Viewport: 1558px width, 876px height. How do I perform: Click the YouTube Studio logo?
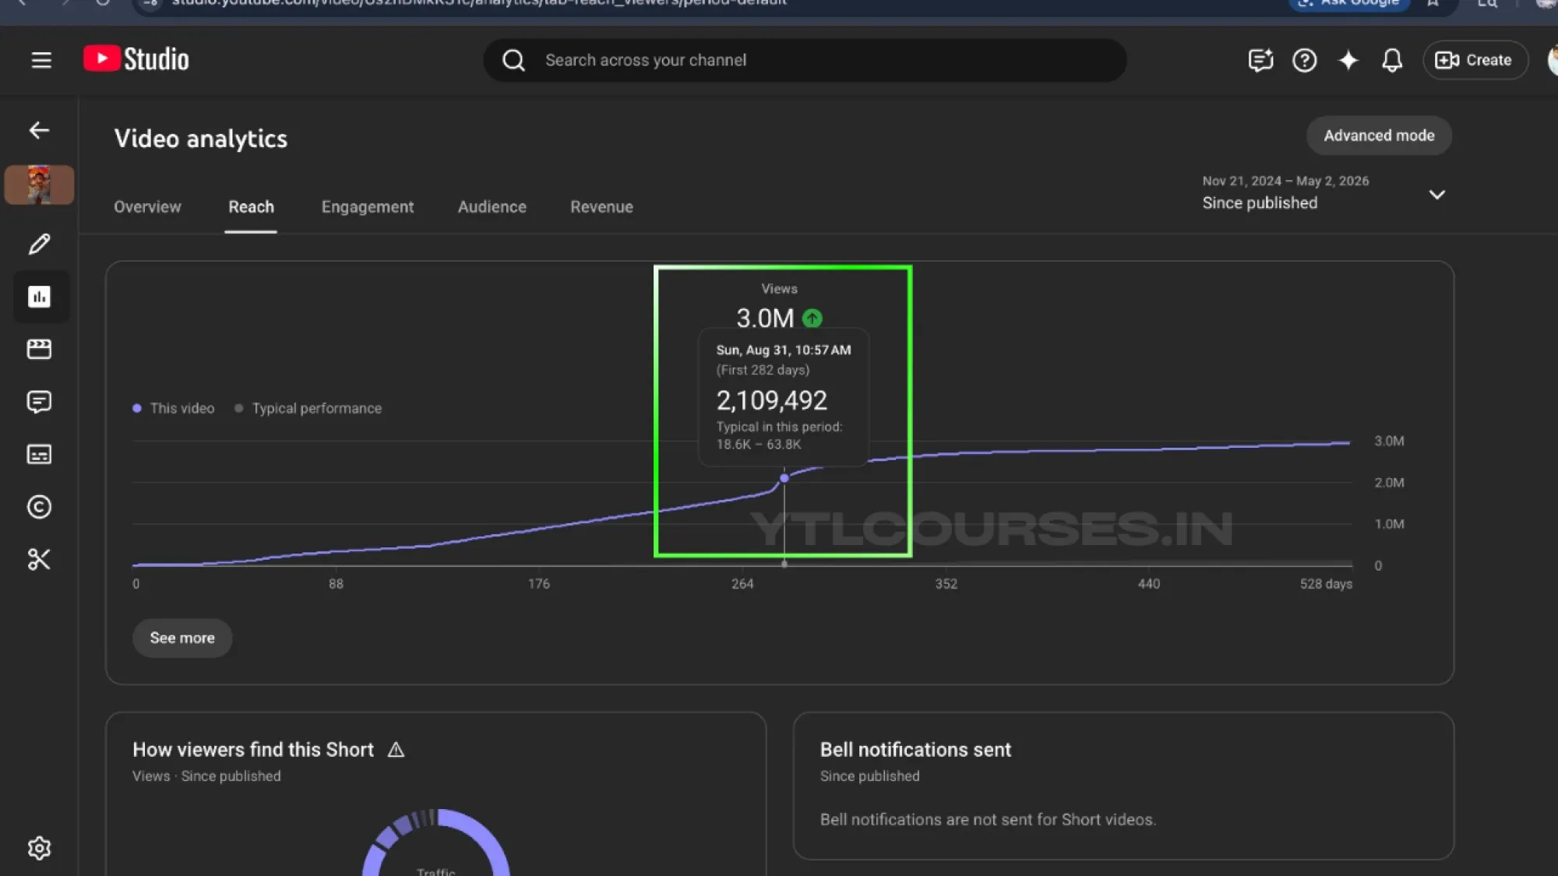click(x=136, y=59)
